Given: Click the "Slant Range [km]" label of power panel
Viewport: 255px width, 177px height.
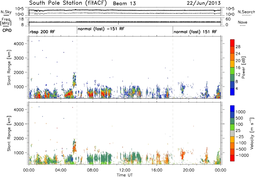Looking at the screenshot, I should tap(9, 67).
